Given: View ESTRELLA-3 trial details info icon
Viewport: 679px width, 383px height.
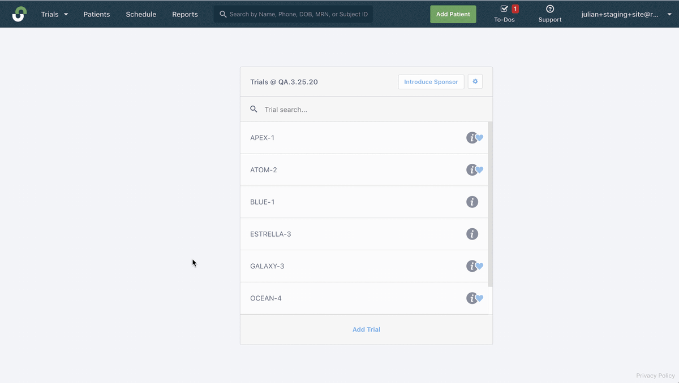Looking at the screenshot, I should pyautogui.click(x=472, y=233).
